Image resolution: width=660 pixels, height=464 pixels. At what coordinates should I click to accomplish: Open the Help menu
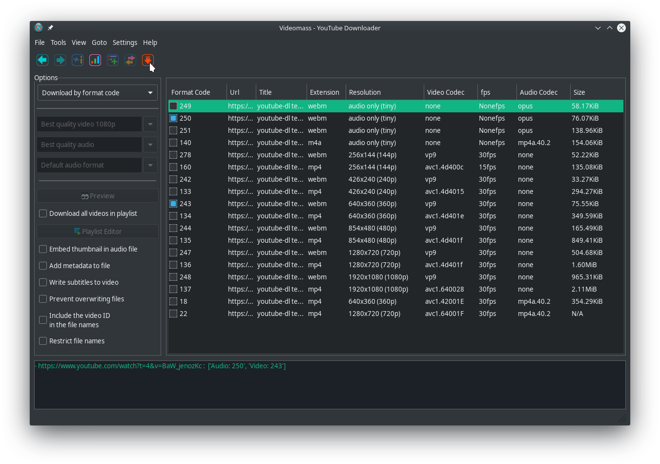150,42
